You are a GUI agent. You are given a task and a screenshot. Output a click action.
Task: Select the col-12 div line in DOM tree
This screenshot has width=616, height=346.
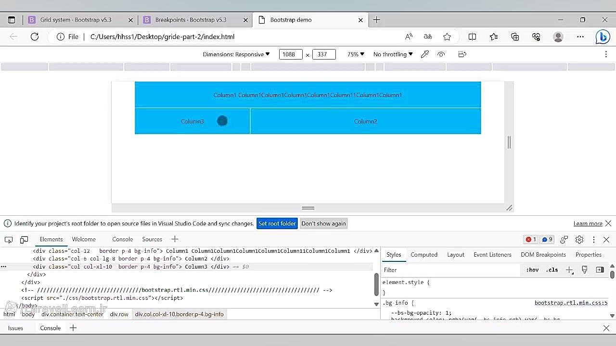point(202,251)
